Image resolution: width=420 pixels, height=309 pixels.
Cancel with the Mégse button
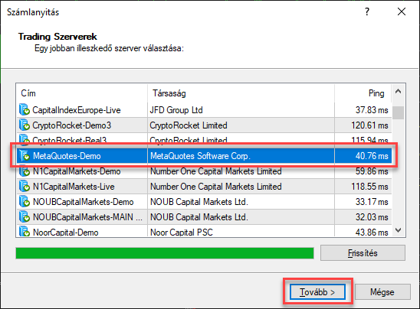382,292
